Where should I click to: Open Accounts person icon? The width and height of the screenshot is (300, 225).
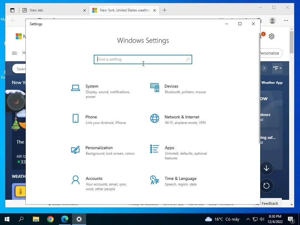click(76, 180)
